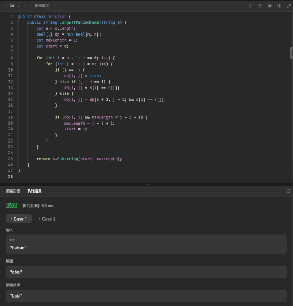Click the code editor's vertical scrollbar handle

pyautogui.click(x=291, y=53)
